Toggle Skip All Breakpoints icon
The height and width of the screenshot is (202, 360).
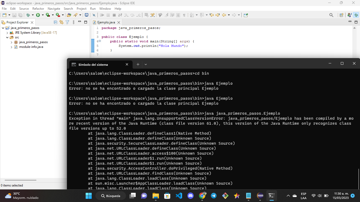pos(94,15)
